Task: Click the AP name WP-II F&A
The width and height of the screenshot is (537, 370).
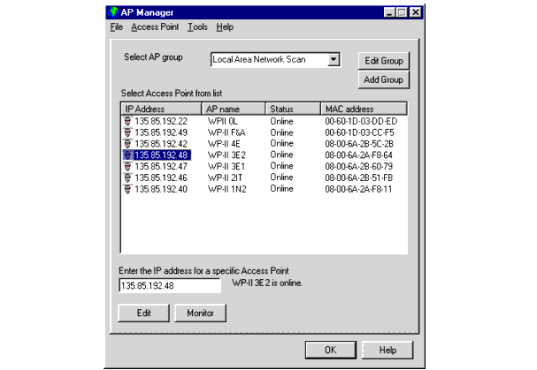Action: click(x=226, y=132)
